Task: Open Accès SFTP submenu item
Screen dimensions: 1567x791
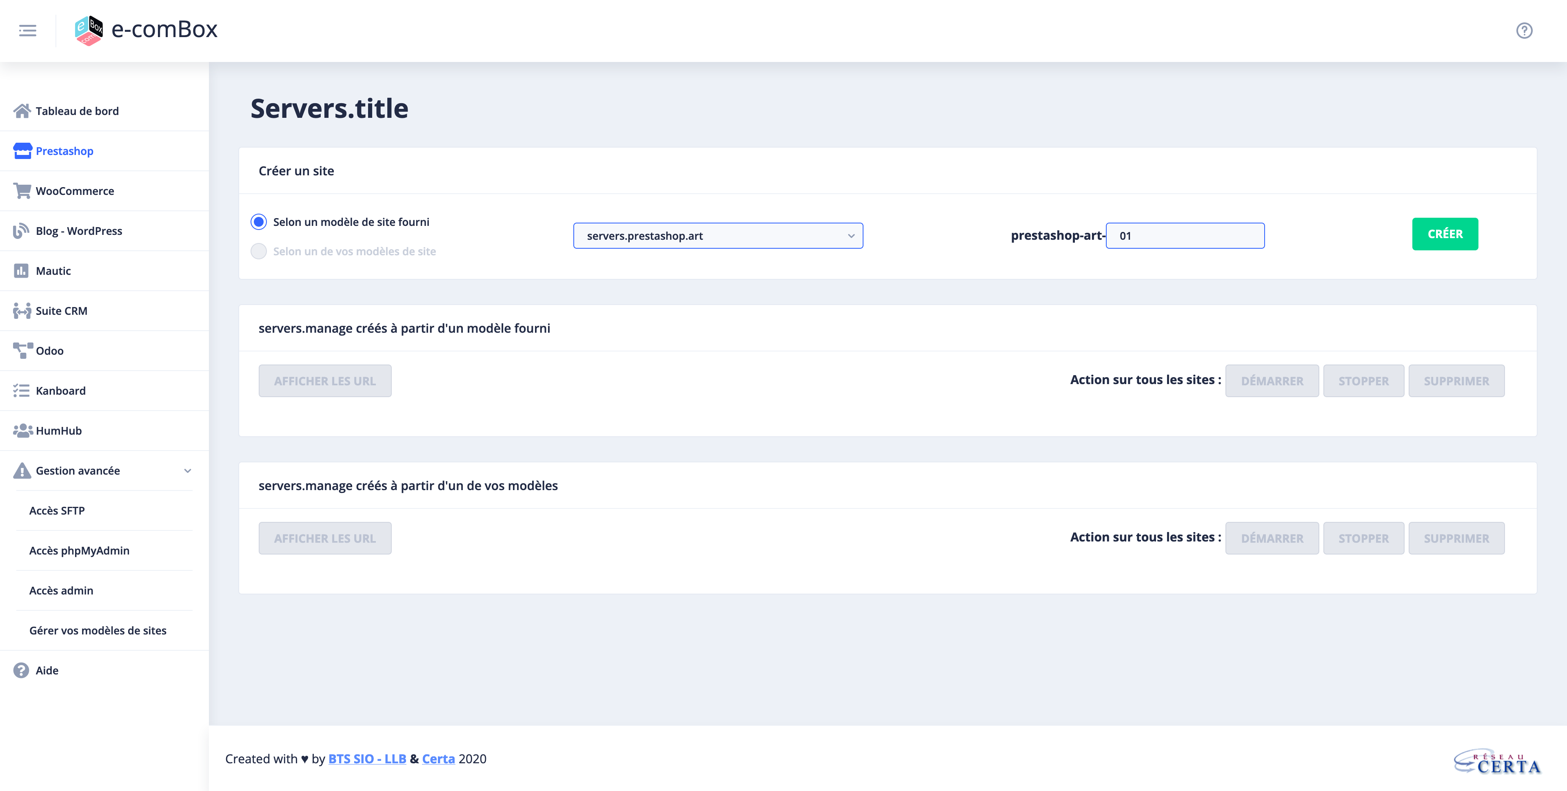Action: point(104,511)
